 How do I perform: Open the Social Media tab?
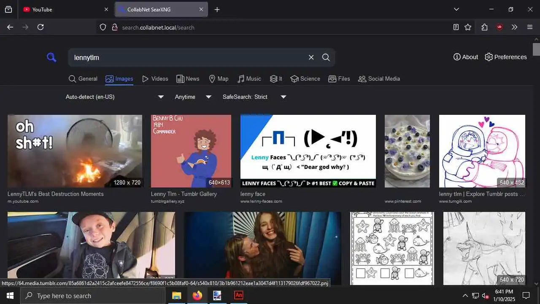coord(379,79)
